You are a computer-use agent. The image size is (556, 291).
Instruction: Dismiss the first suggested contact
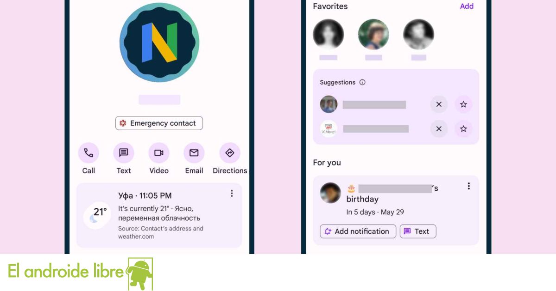(x=439, y=104)
